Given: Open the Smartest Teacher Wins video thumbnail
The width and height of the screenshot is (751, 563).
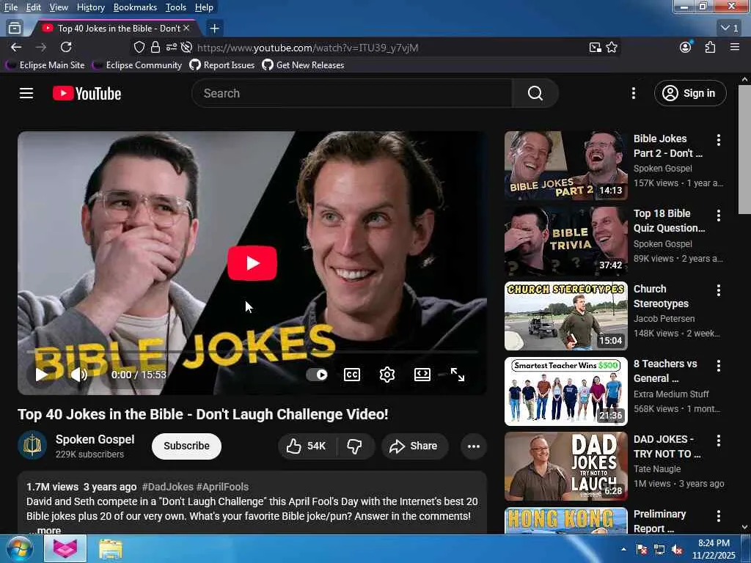Looking at the screenshot, I should 565,391.
